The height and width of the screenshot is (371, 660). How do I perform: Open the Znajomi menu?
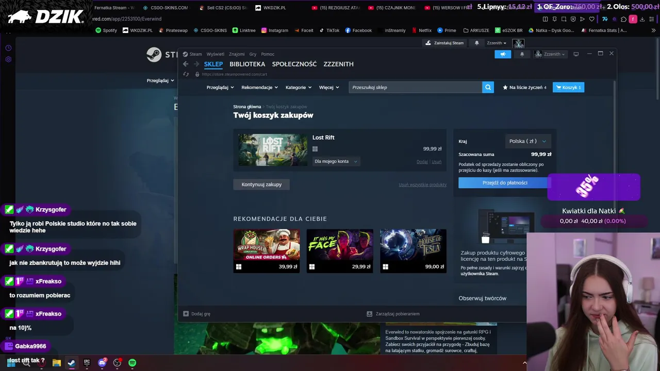pos(237,54)
